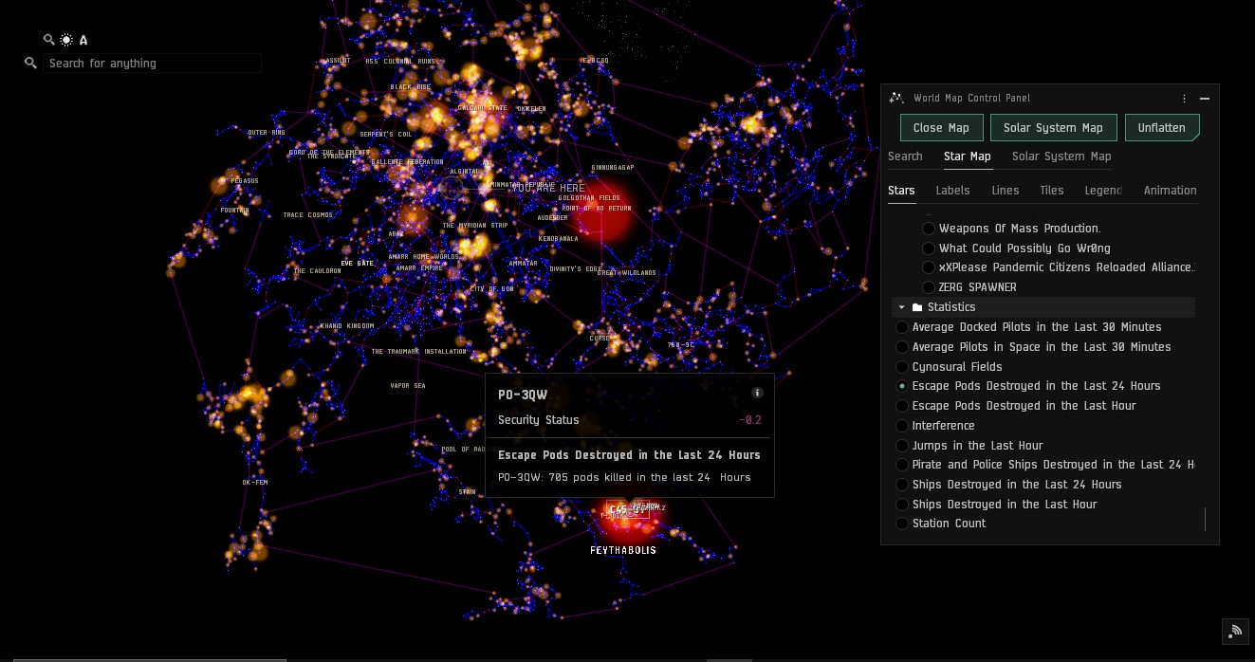This screenshot has height=662, width=1255.
Task: Click the OK-FEM label on map
Action: click(x=255, y=483)
